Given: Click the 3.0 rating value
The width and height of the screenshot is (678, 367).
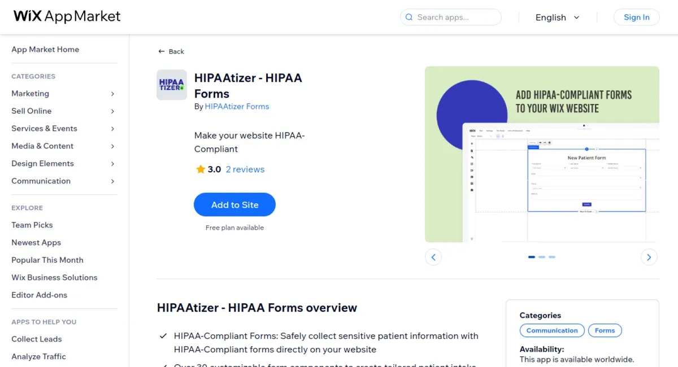Looking at the screenshot, I should click(x=214, y=169).
